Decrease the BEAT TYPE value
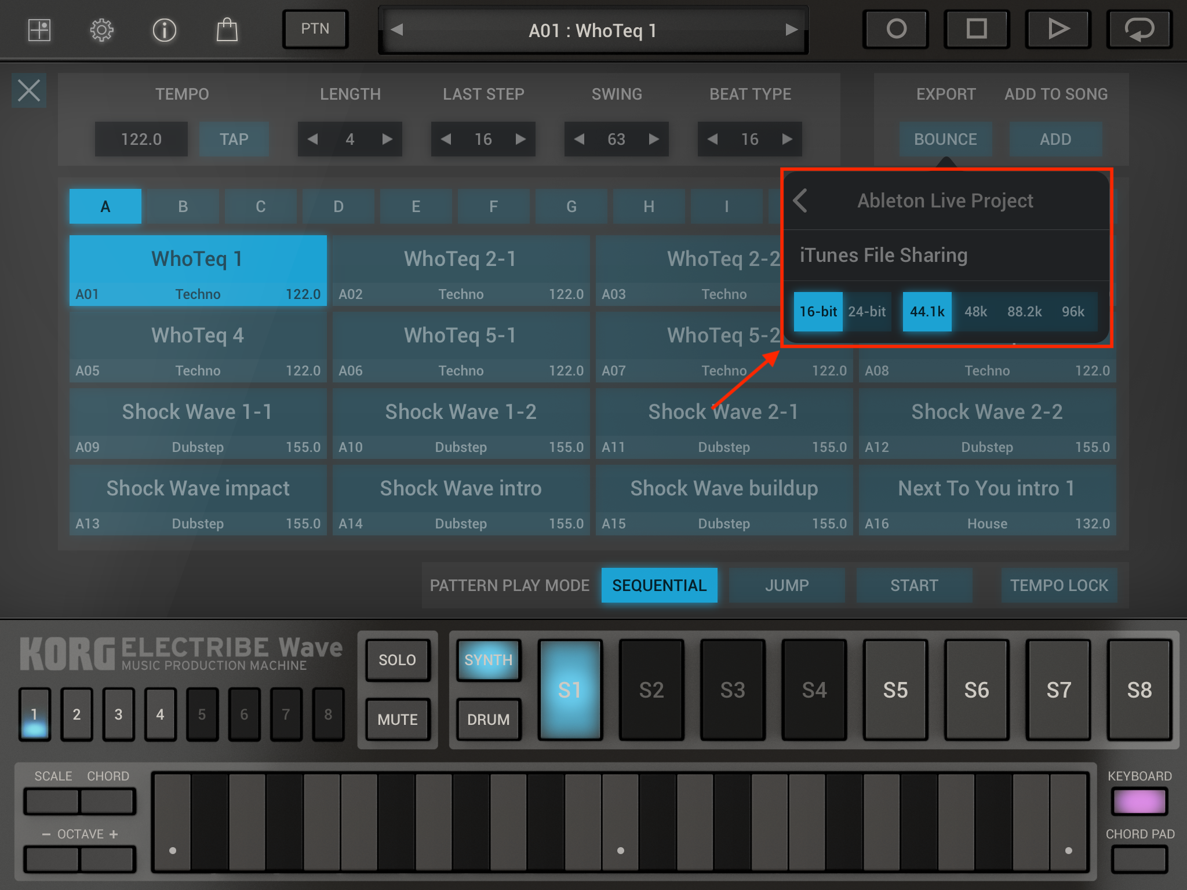Image resolution: width=1187 pixels, height=890 pixels. pyautogui.click(x=712, y=139)
